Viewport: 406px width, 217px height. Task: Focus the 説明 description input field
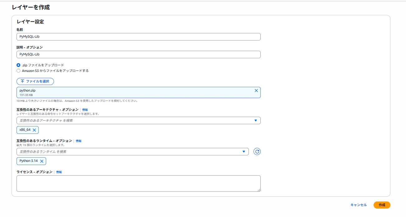tap(138, 54)
